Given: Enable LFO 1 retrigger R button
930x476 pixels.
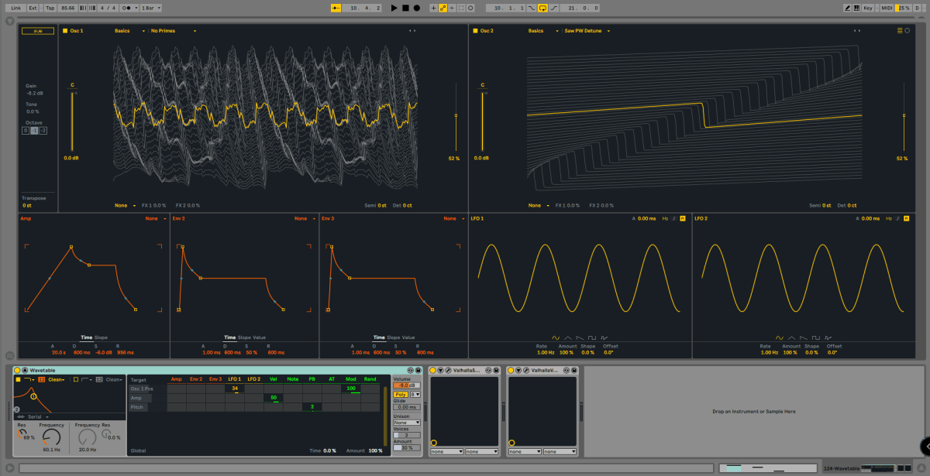Looking at the screenshot, I should [683, 219].
